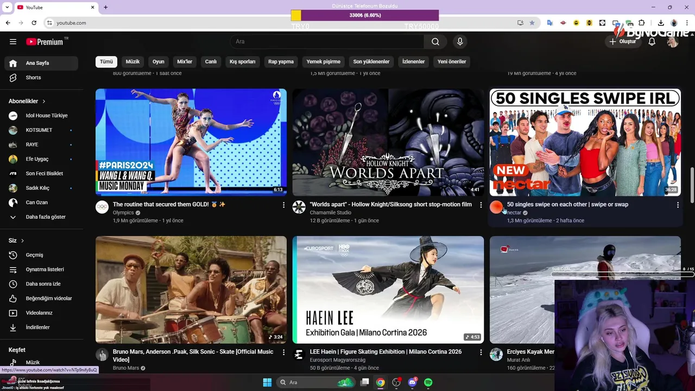Expand the Siz section chevron
The height and width of the screenshot is (391, 695).
coord(22,241)
